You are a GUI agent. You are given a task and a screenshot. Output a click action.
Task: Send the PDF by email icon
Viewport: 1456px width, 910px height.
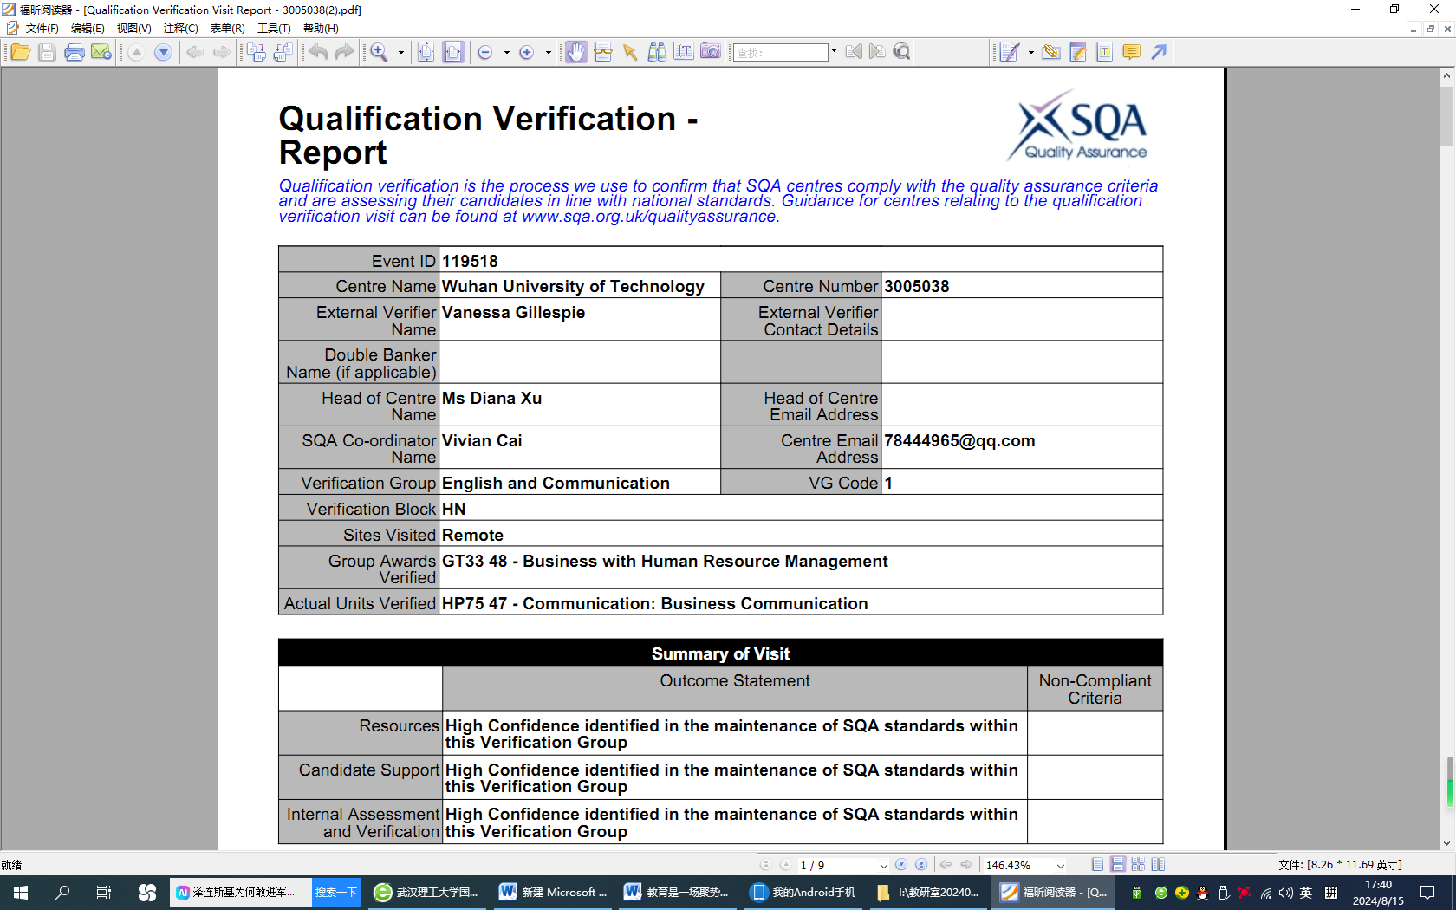pyautogui.click(x=101, y=53)
